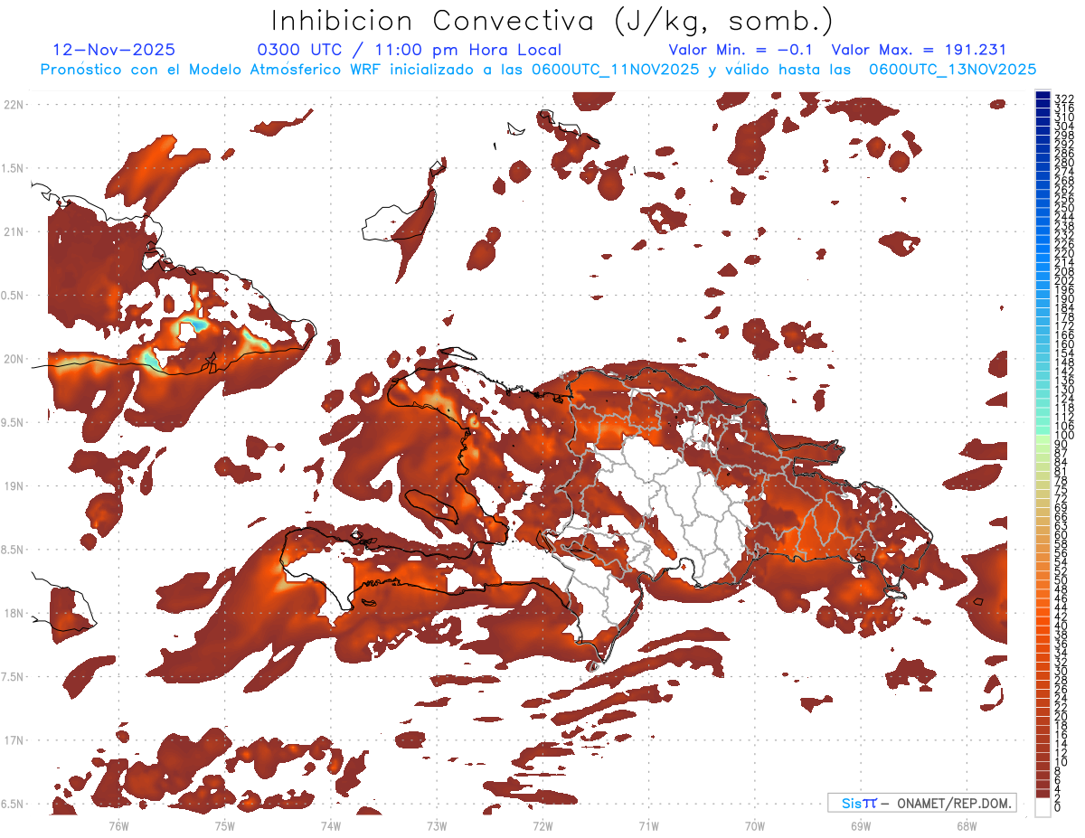Viewport: 1085px width, 838px height.
Task: Click the text 'Valor Min. = -0.1'
Action: click(741, 50)
